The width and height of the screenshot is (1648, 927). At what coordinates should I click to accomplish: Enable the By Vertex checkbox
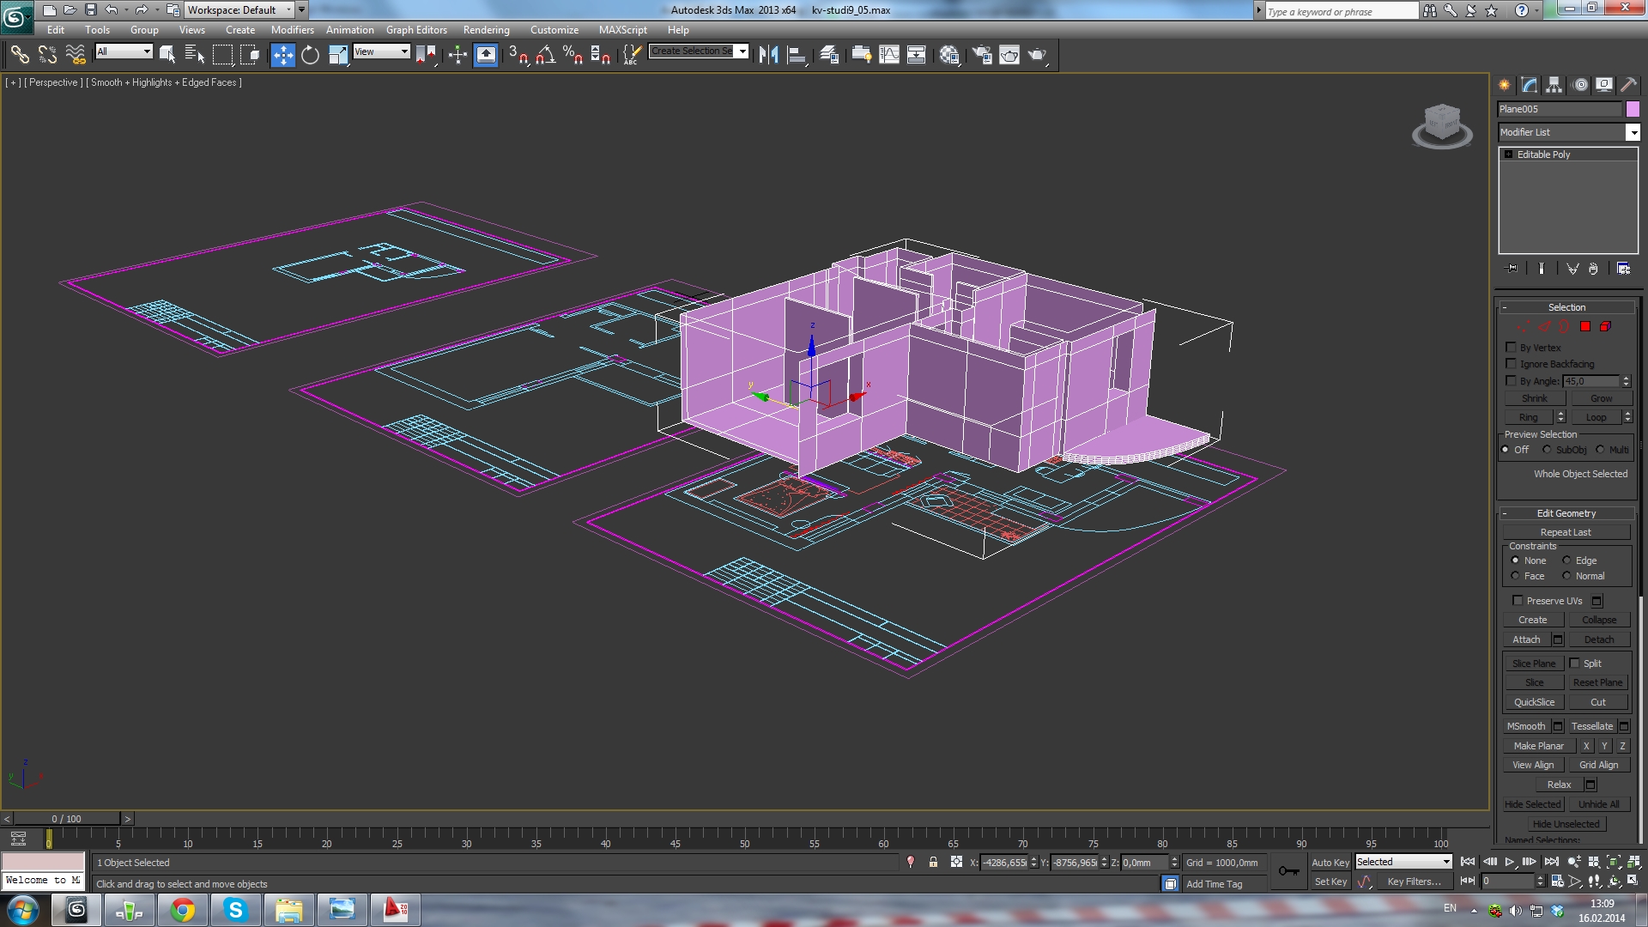1512,348
